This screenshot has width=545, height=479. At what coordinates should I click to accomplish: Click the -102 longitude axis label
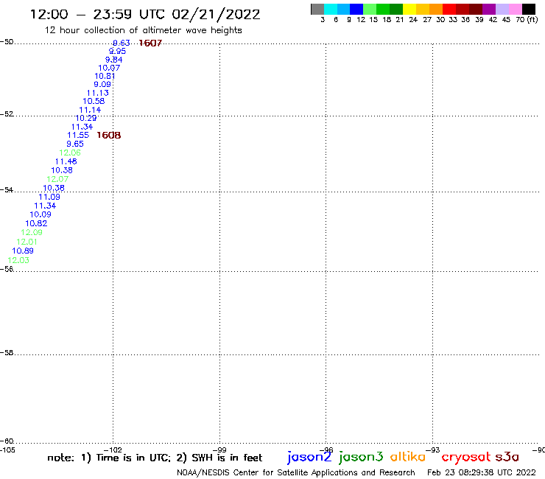[113, 450]
